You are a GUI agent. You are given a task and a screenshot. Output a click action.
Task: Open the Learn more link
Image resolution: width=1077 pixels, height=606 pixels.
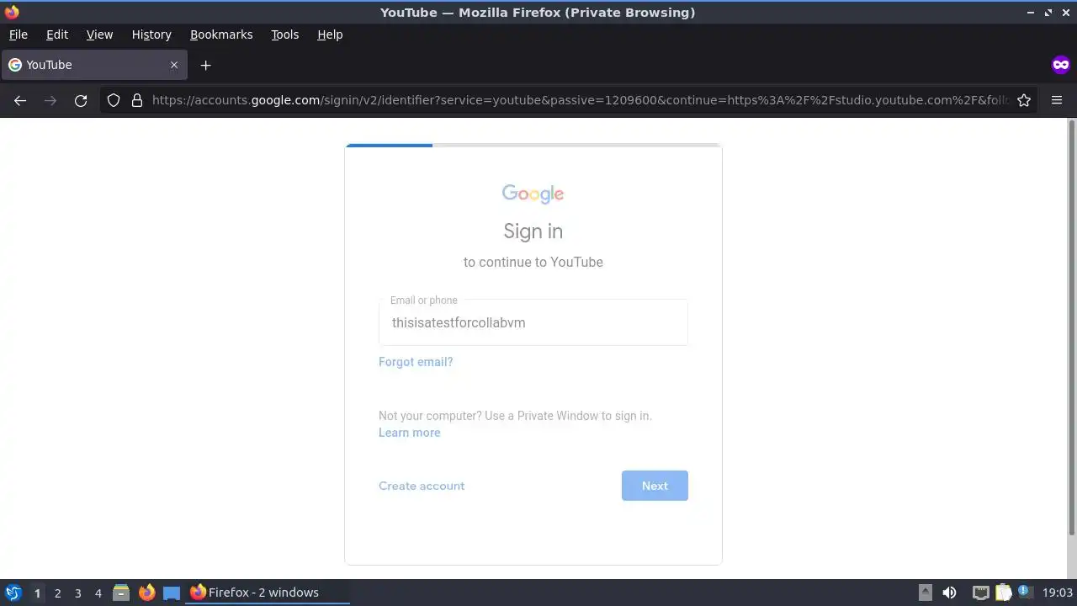click(409, 433)
